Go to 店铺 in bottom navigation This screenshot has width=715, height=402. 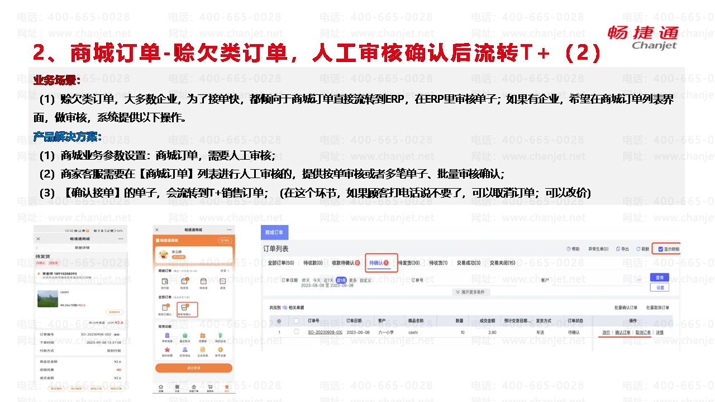click(x=161, y=387)
